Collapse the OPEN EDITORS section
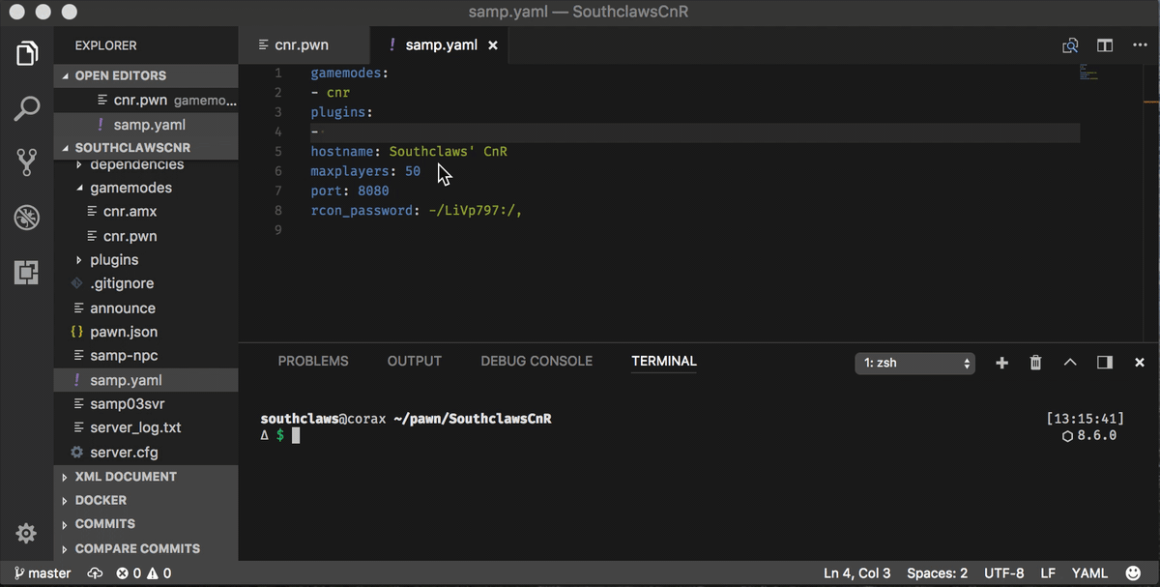Screen dimensions: 1160x587 pos(146,75)
